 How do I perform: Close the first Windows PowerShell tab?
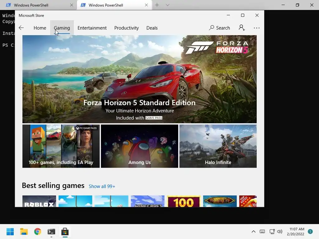coord(72,5)
